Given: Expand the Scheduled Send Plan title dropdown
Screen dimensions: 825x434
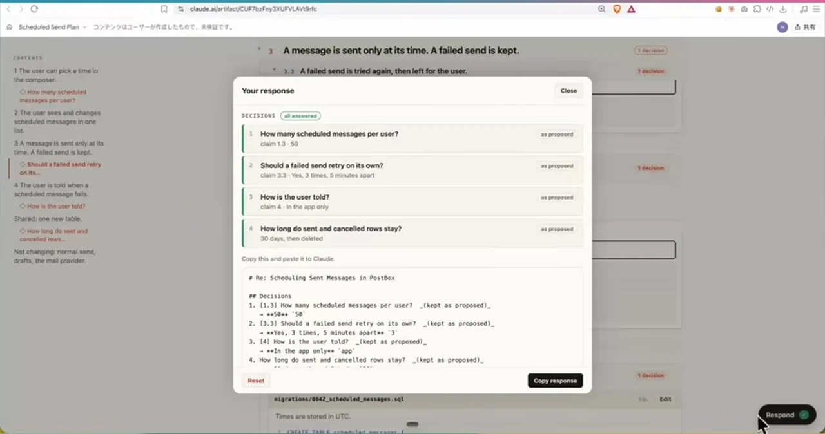Looking at the screenshot, I should pyautogui.click(x=52, y=27).
